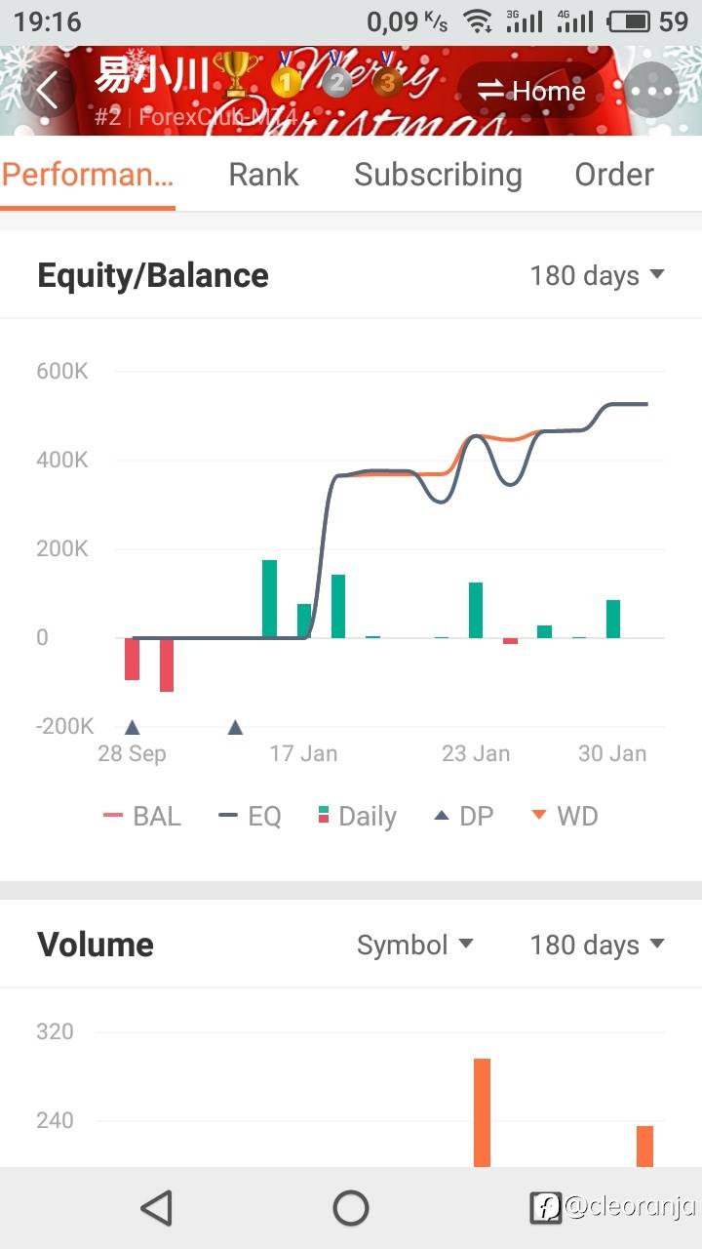The width and height of the screenshot is (702, 1249).
Task: Tap the silver second-place medal
Action: click(x=335, y=76)
